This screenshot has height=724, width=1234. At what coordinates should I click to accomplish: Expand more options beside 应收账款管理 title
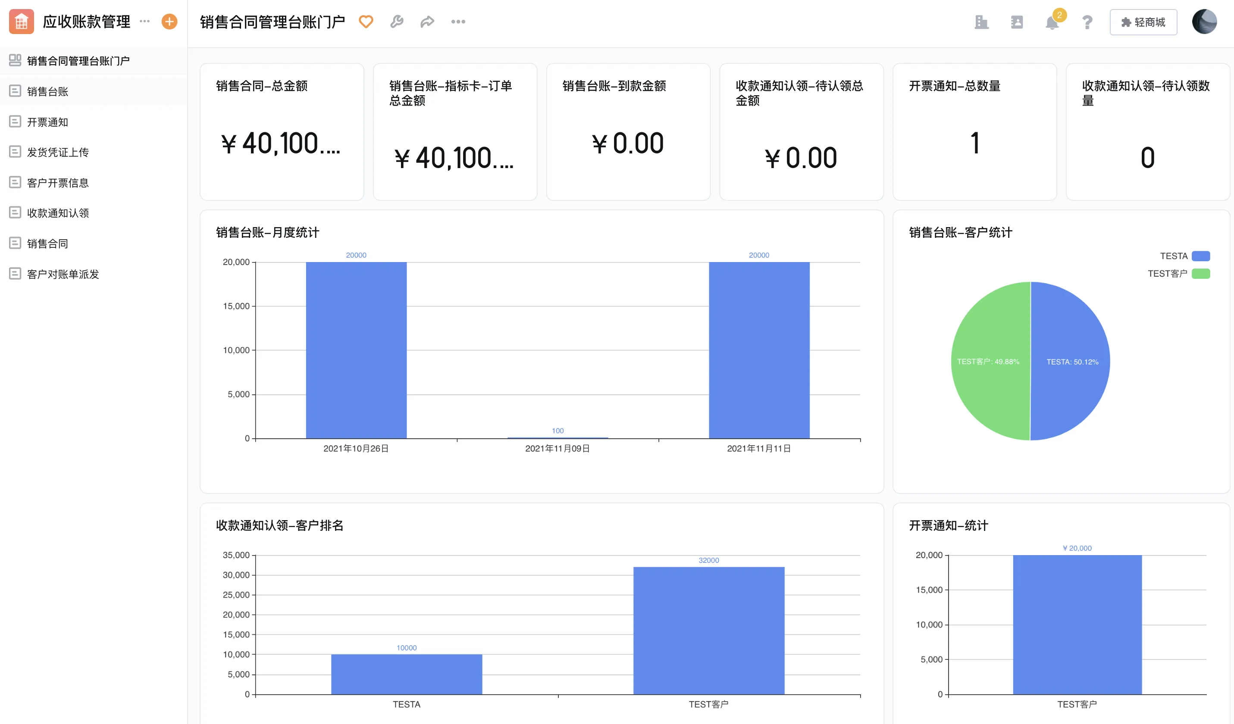(144, 21)
